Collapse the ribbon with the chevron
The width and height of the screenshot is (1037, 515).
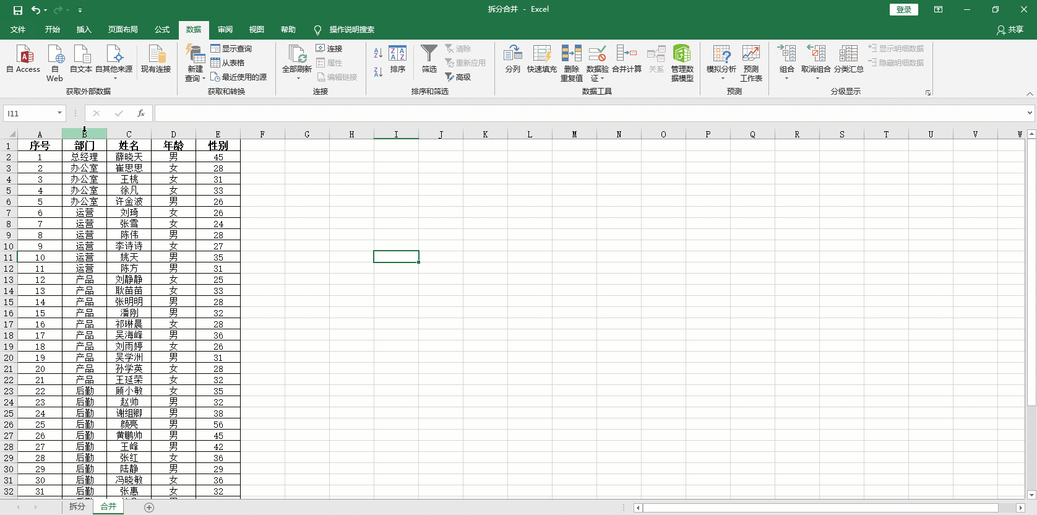tap(1030, 93)
